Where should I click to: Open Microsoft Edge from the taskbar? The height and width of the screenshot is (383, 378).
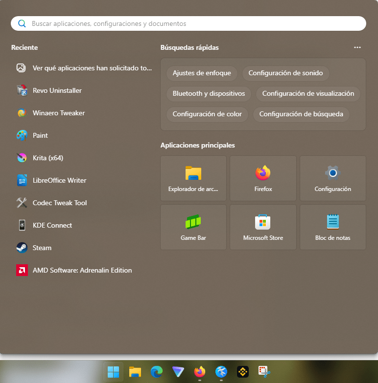click(x=157, y=372)
